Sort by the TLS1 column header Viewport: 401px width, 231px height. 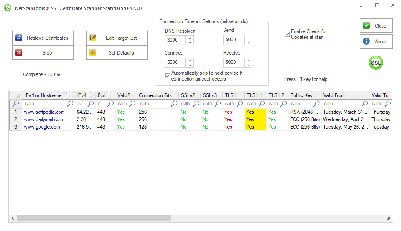(x=234, y=95)
